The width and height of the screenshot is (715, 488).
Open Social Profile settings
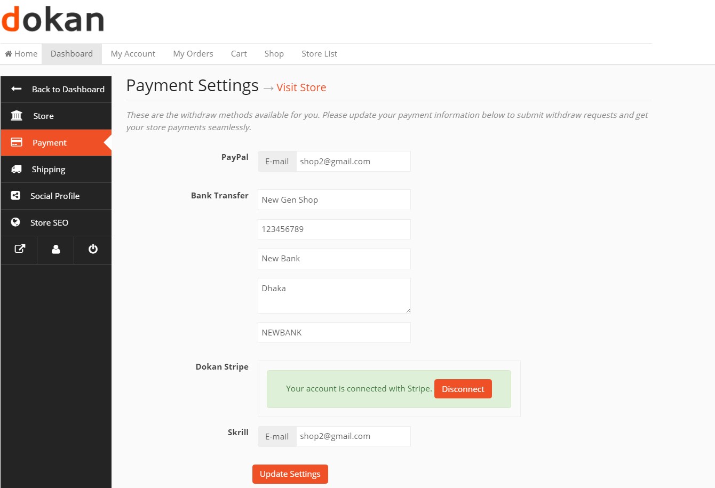pyautogui.click(x=56, y=196)
